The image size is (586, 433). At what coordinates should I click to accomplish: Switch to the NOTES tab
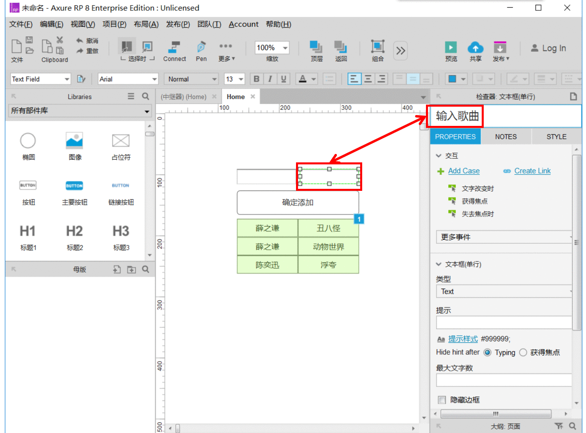click(x=506, y=137)
